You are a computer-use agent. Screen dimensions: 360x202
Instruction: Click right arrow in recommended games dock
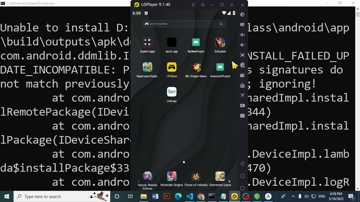[x=229, y=182]
